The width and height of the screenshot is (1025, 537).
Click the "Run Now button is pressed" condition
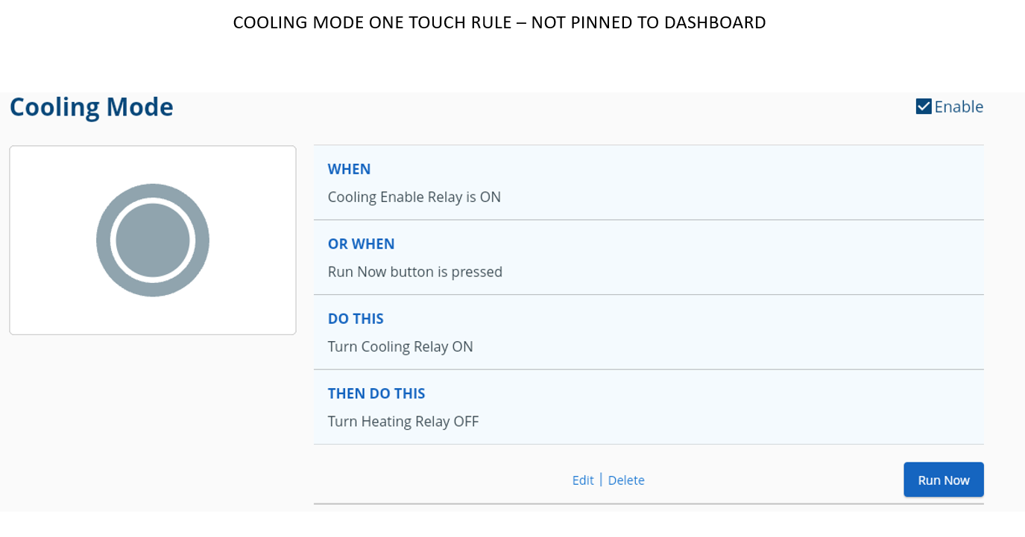[x=415, y=272]
